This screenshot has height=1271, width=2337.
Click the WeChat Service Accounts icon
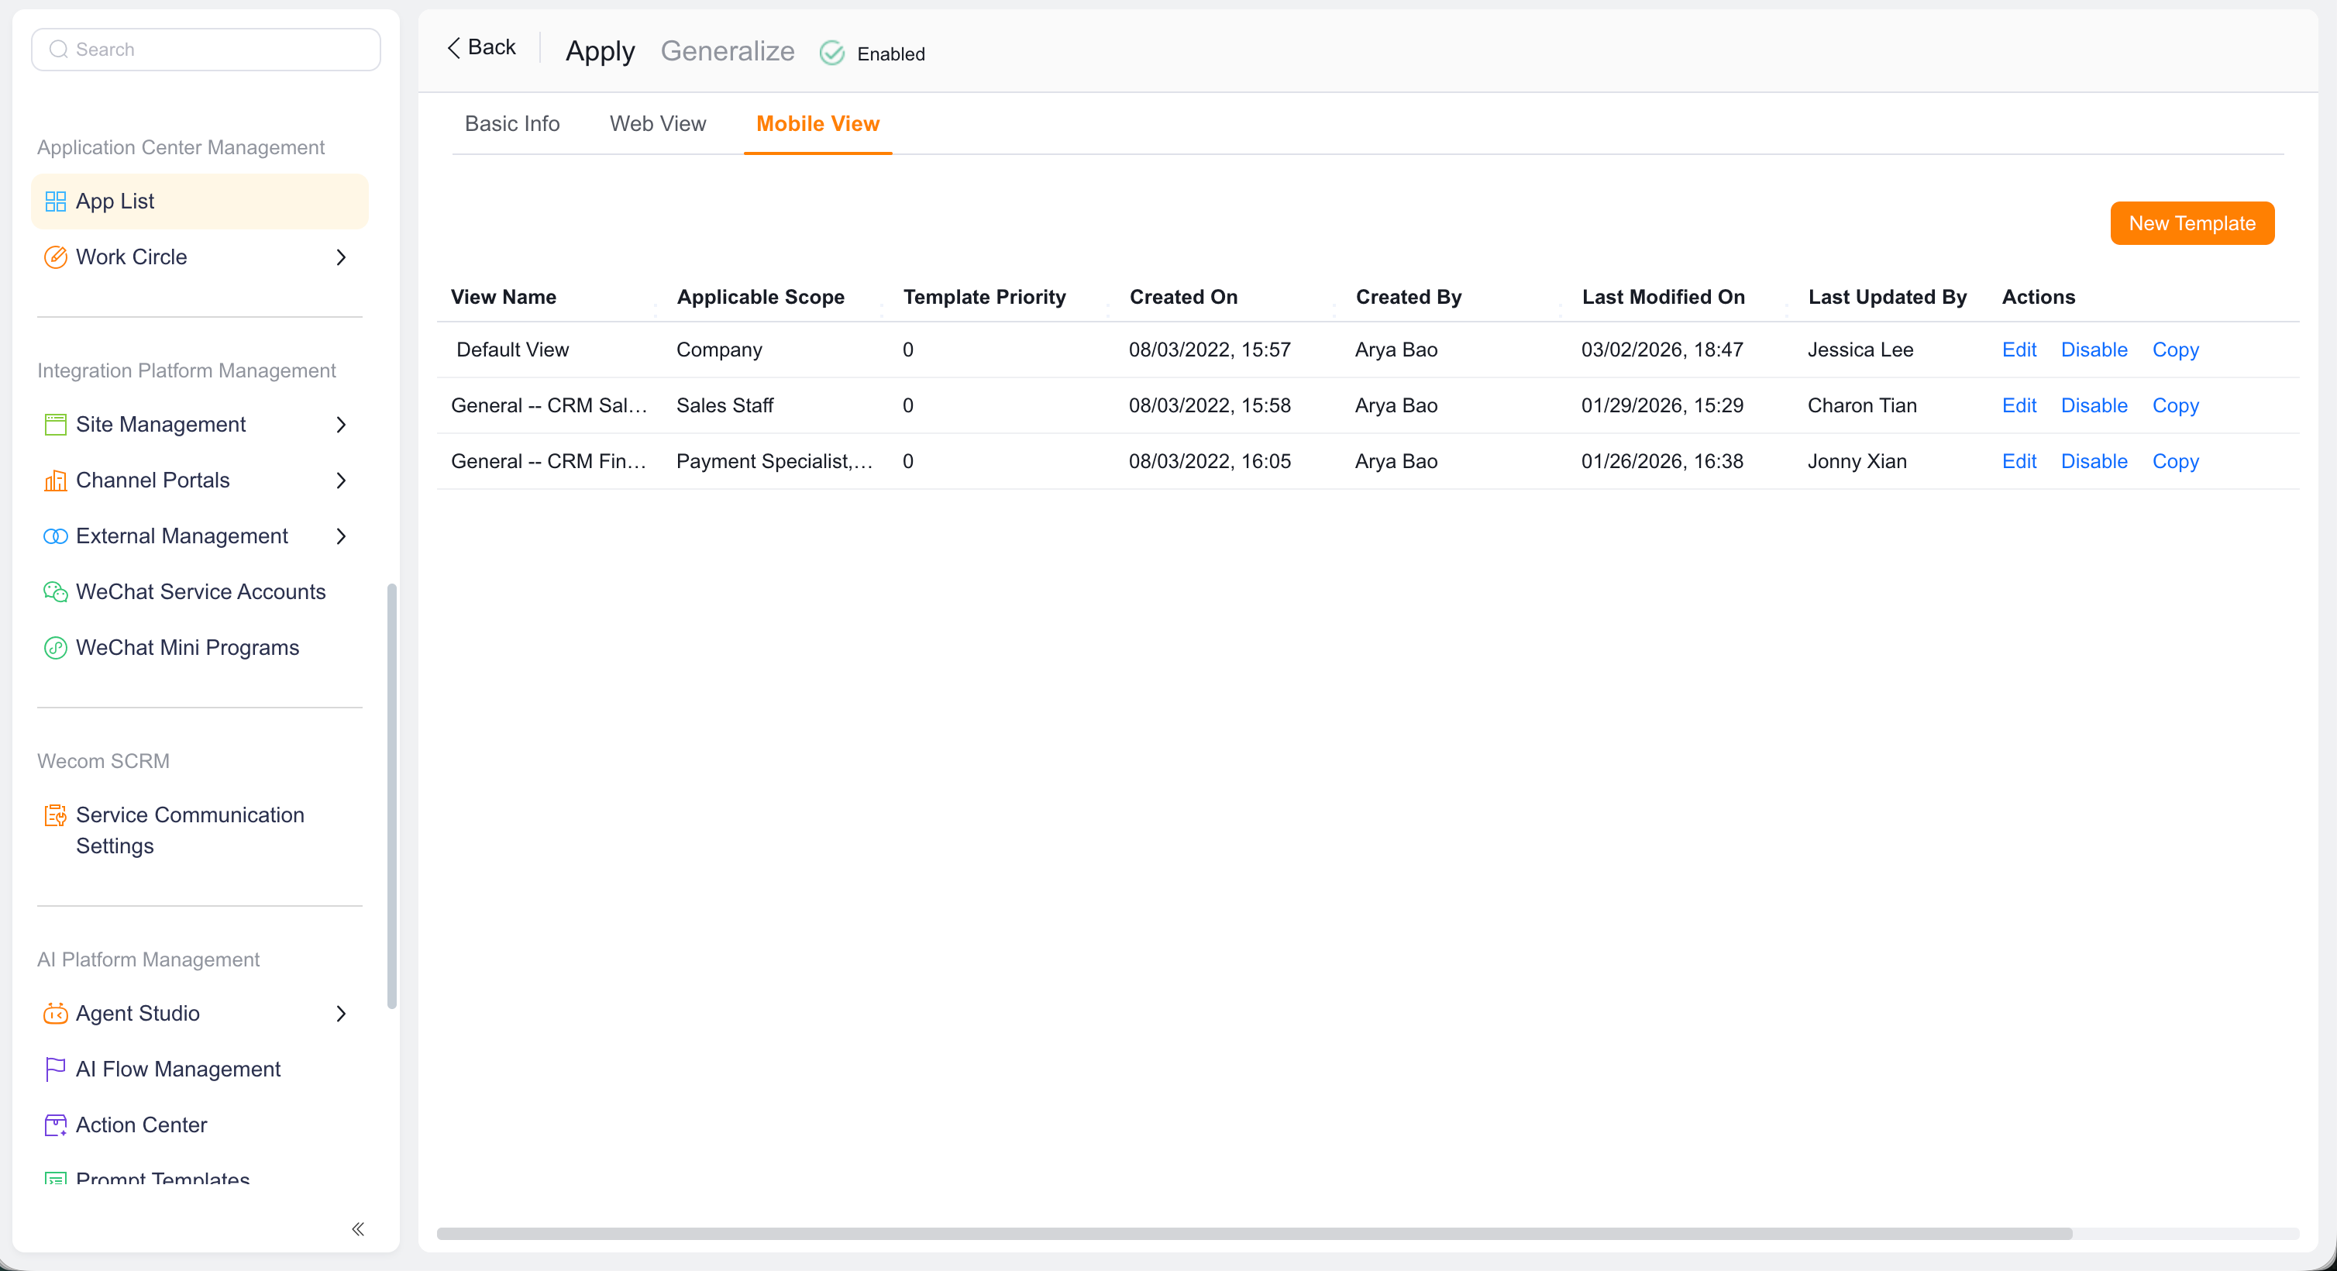(x=55, y=591)
